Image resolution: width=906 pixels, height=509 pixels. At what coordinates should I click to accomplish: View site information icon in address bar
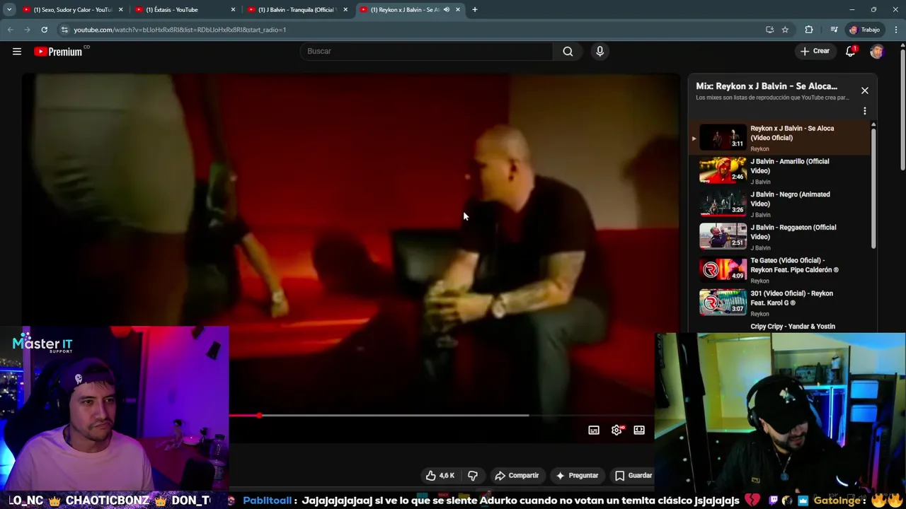pyautogui.click(x=64, y=30)
